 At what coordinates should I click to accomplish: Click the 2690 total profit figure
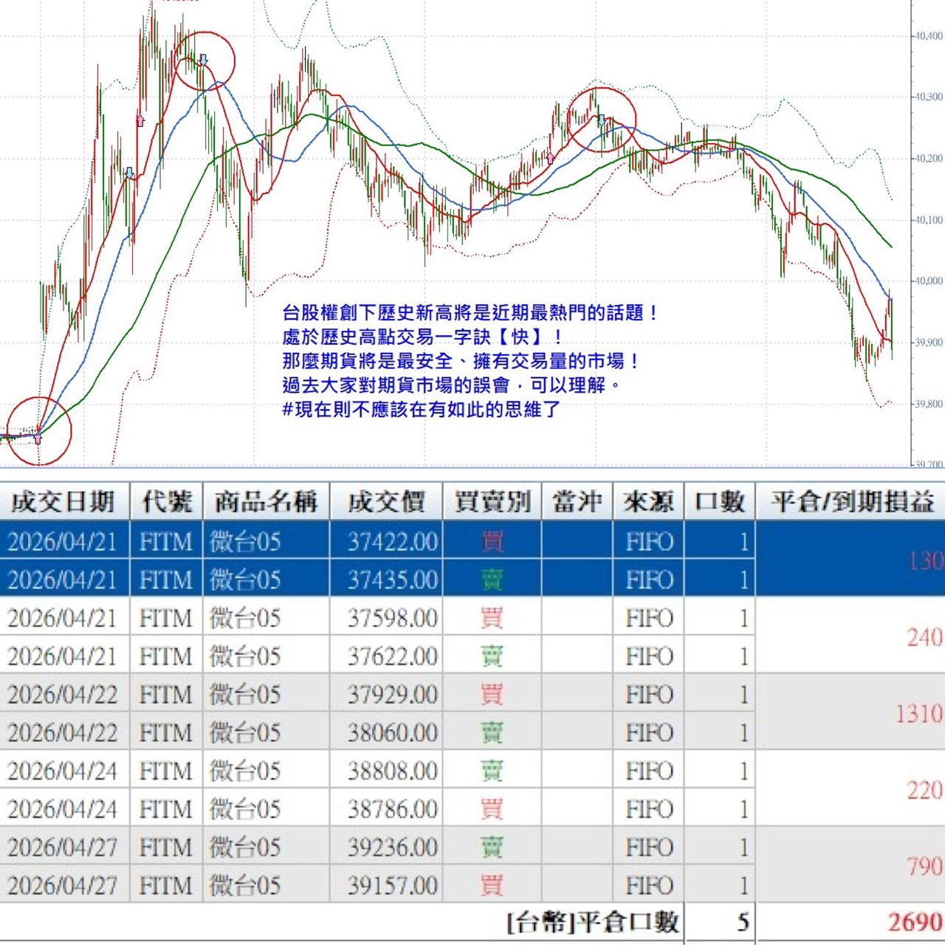(x=914, y=922)
